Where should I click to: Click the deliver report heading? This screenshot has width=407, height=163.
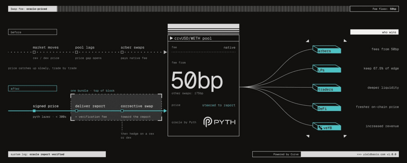(90, 106)
